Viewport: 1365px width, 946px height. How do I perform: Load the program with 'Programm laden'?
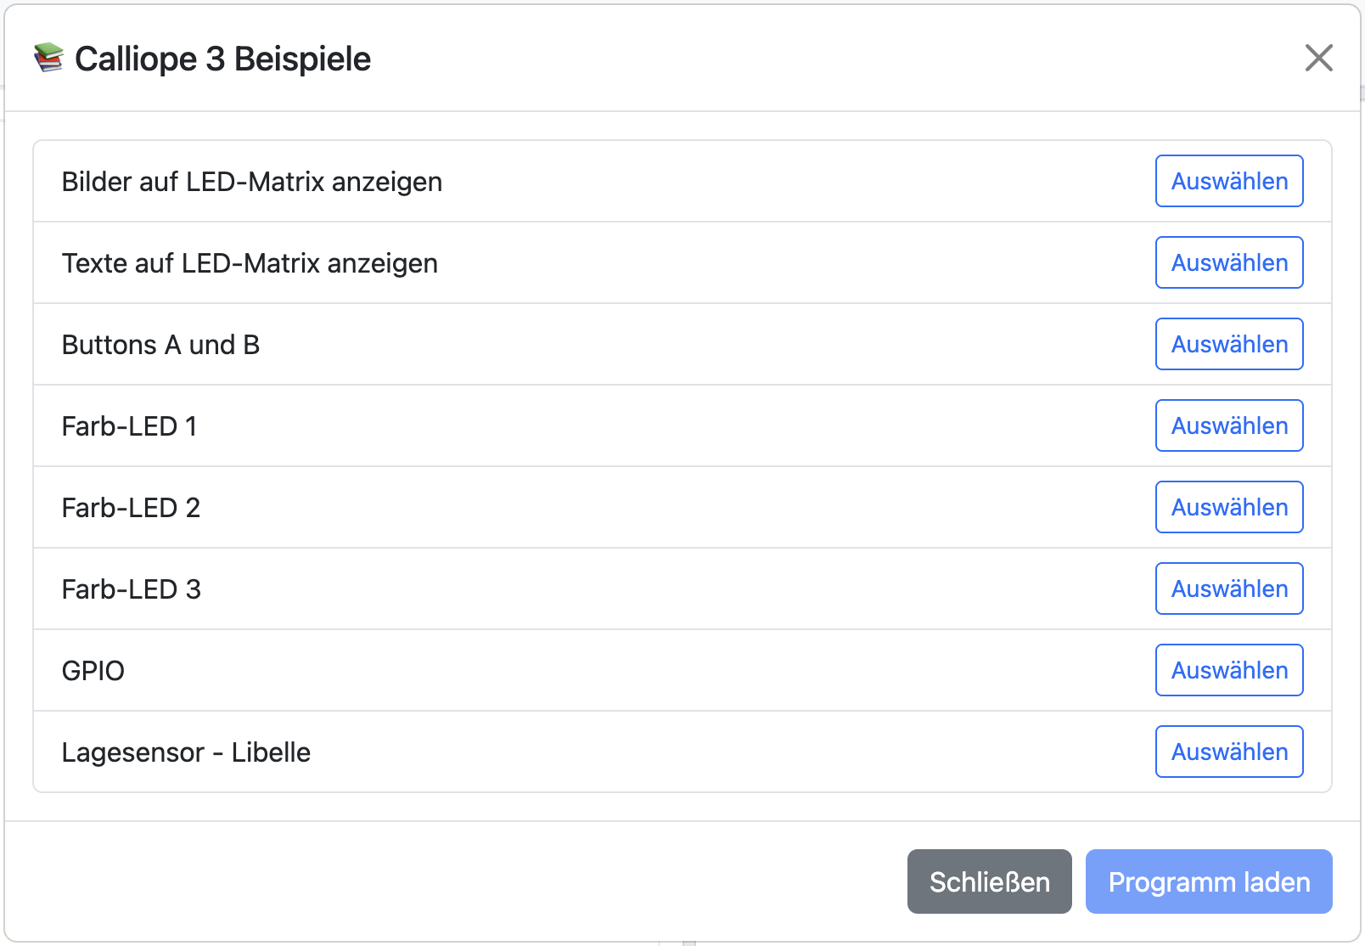pos(1209,881)
